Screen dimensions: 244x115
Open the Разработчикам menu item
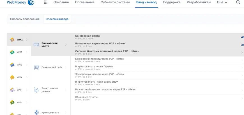coord(199,2)
